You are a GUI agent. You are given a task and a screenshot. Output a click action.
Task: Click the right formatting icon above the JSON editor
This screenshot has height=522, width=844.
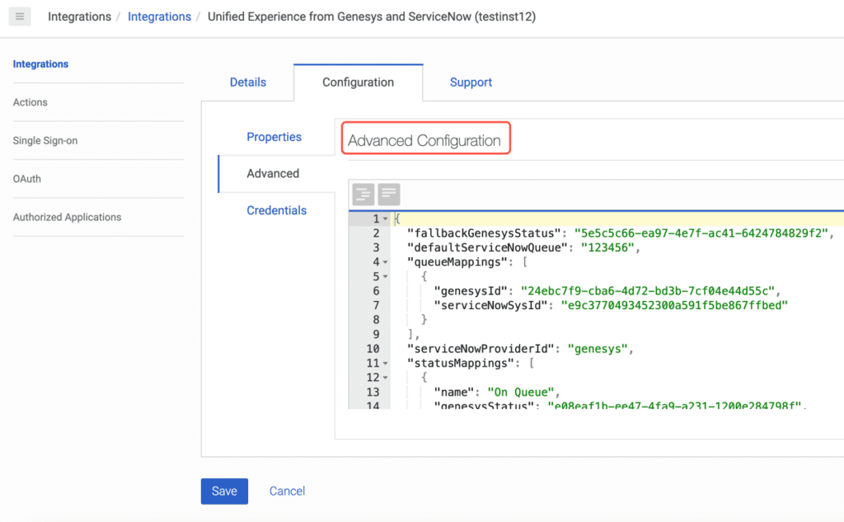click(388, 194)
